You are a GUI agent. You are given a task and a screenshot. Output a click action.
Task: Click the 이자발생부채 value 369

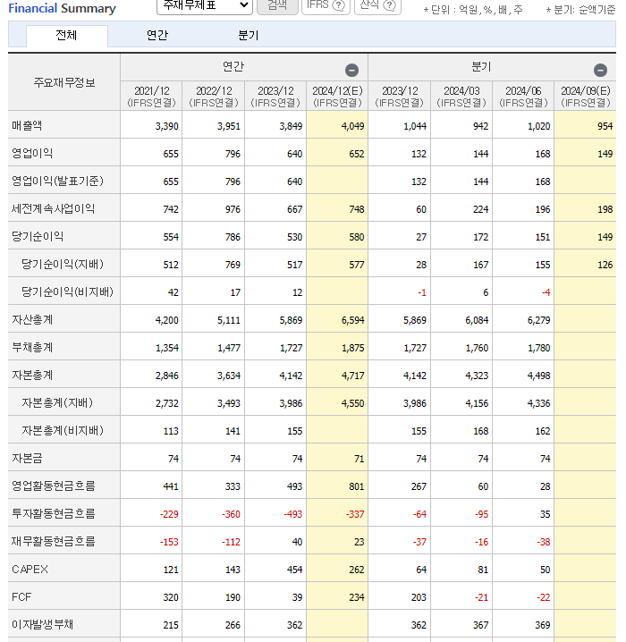543,625
